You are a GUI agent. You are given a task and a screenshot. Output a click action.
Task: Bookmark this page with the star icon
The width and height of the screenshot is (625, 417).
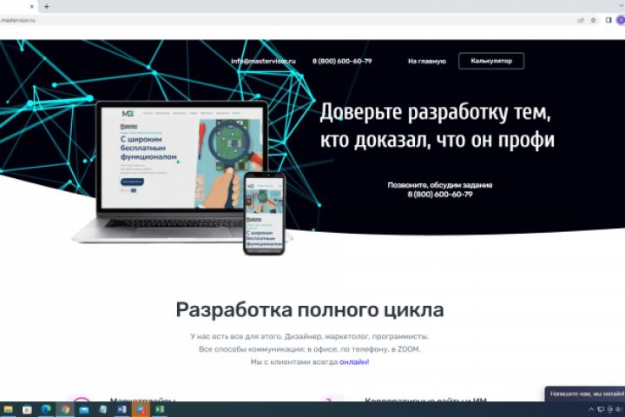(593, 20)
